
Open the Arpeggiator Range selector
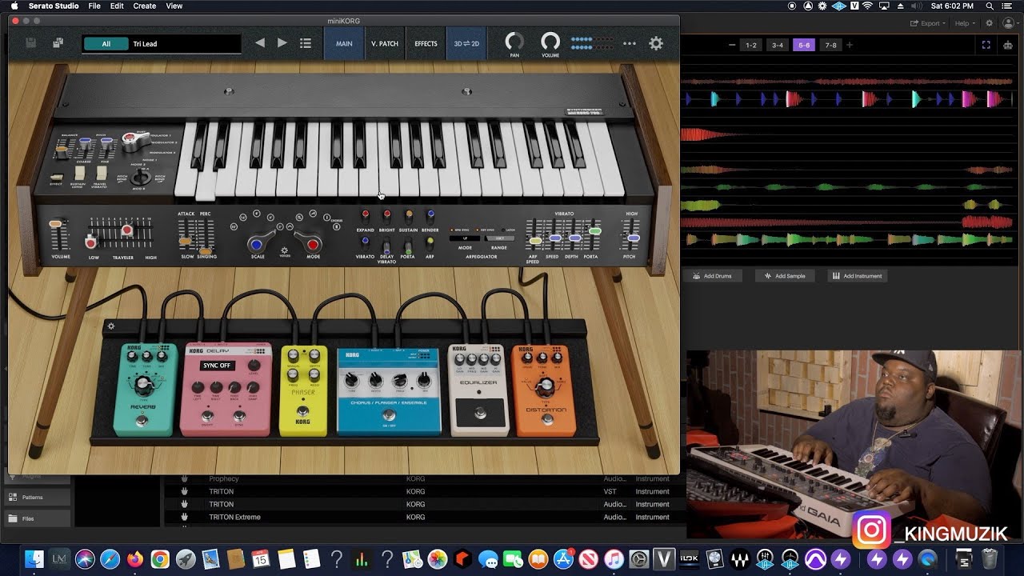(x=499, y=238)
